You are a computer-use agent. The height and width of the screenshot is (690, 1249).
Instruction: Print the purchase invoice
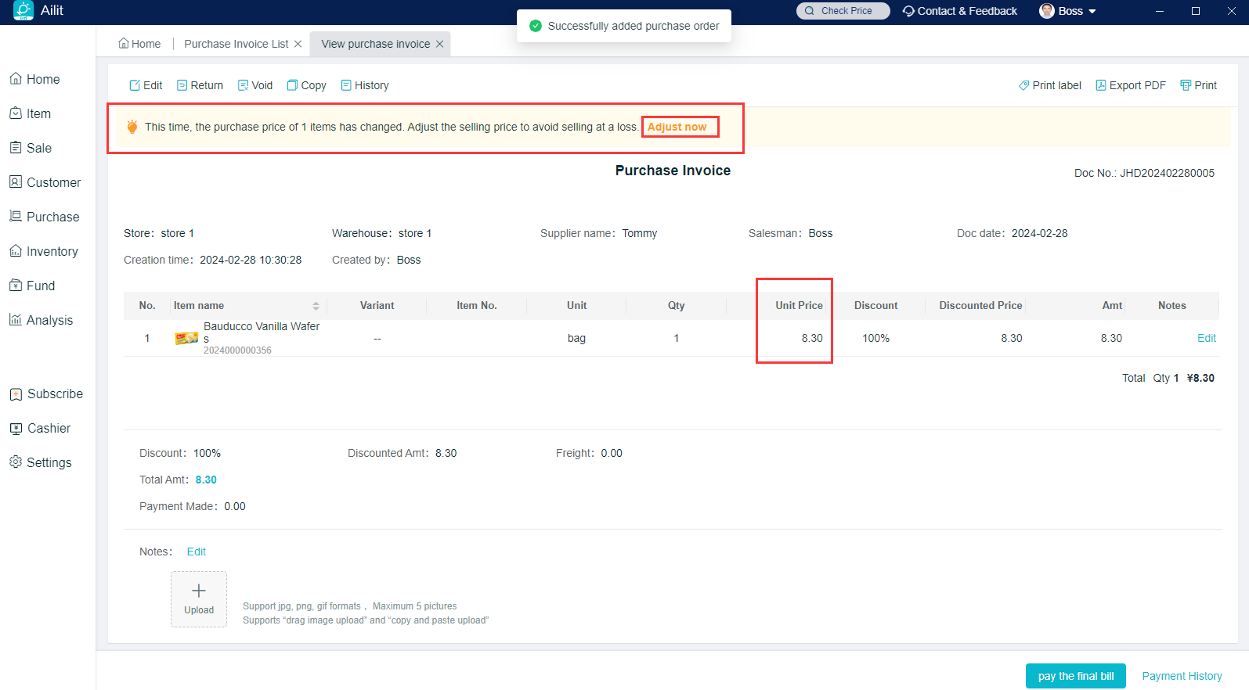click(1186, 85)
